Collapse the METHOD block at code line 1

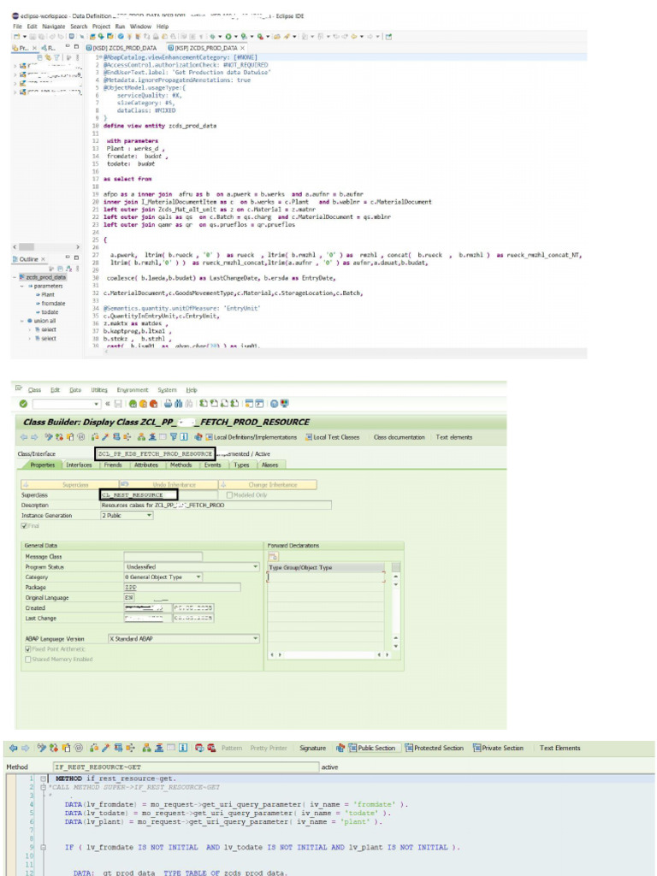pyautogui.click(x=43, y=778)
